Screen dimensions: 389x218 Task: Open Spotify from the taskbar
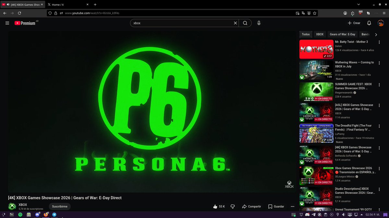click(20, 214)
